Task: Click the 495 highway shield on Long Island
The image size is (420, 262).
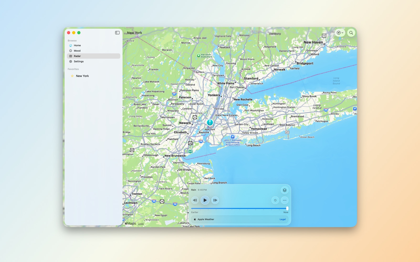Action: [326, 110]
